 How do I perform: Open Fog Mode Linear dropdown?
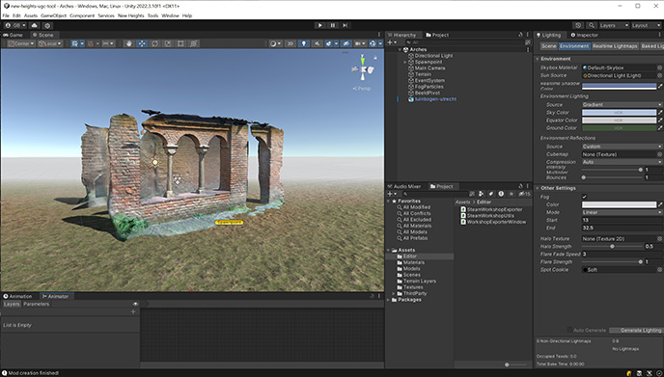click(x=622, y=212)
